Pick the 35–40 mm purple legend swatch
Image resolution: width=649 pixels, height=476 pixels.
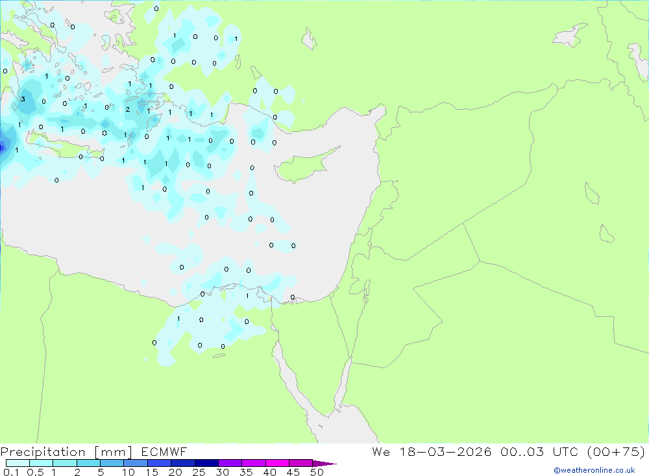(x=254, y=463)
